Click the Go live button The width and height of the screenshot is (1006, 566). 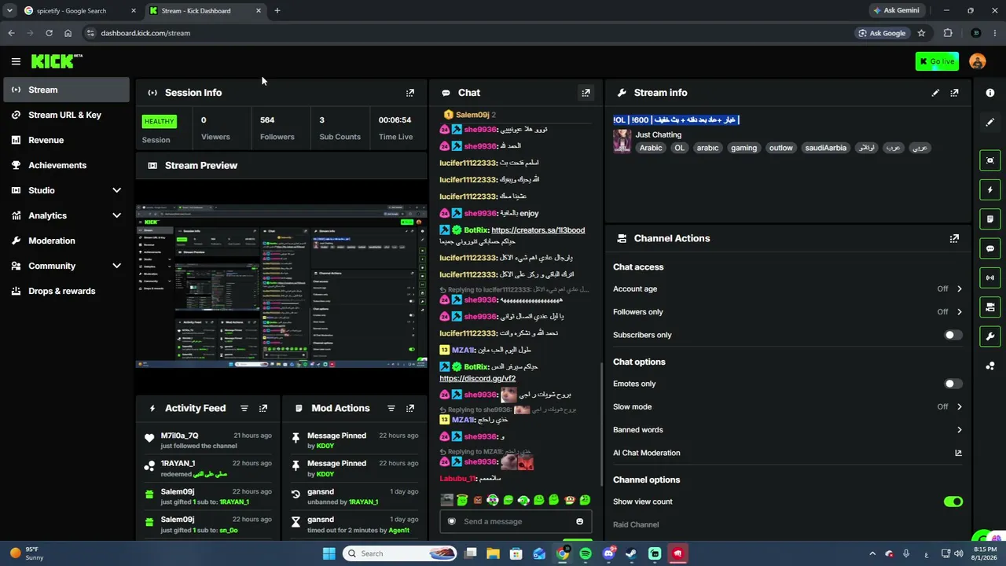[x=937, y=61]
